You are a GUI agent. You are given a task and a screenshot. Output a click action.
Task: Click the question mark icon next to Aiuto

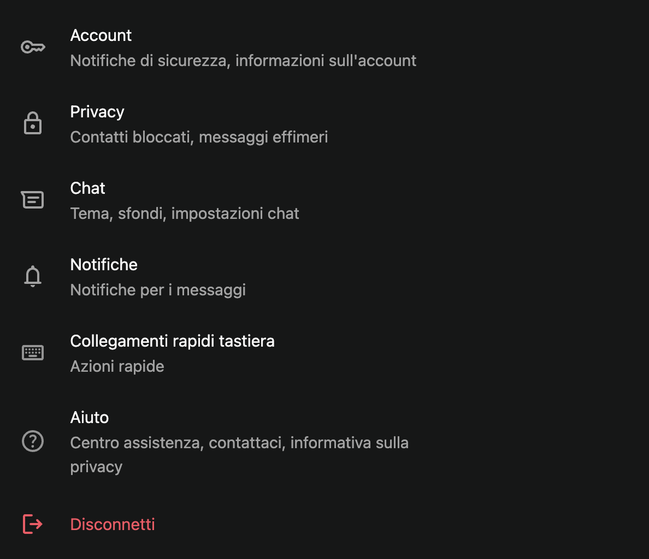click(x=32, y=441)
